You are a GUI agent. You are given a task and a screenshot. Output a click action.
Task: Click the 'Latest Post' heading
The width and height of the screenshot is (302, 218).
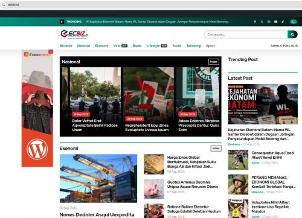click(240, 78)
